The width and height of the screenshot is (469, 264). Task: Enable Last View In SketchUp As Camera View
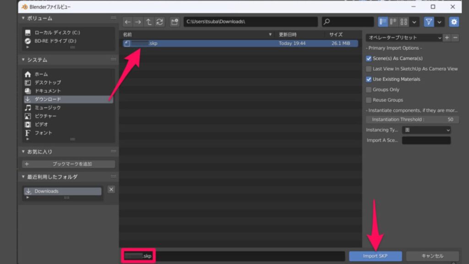[x=368, y=68]
